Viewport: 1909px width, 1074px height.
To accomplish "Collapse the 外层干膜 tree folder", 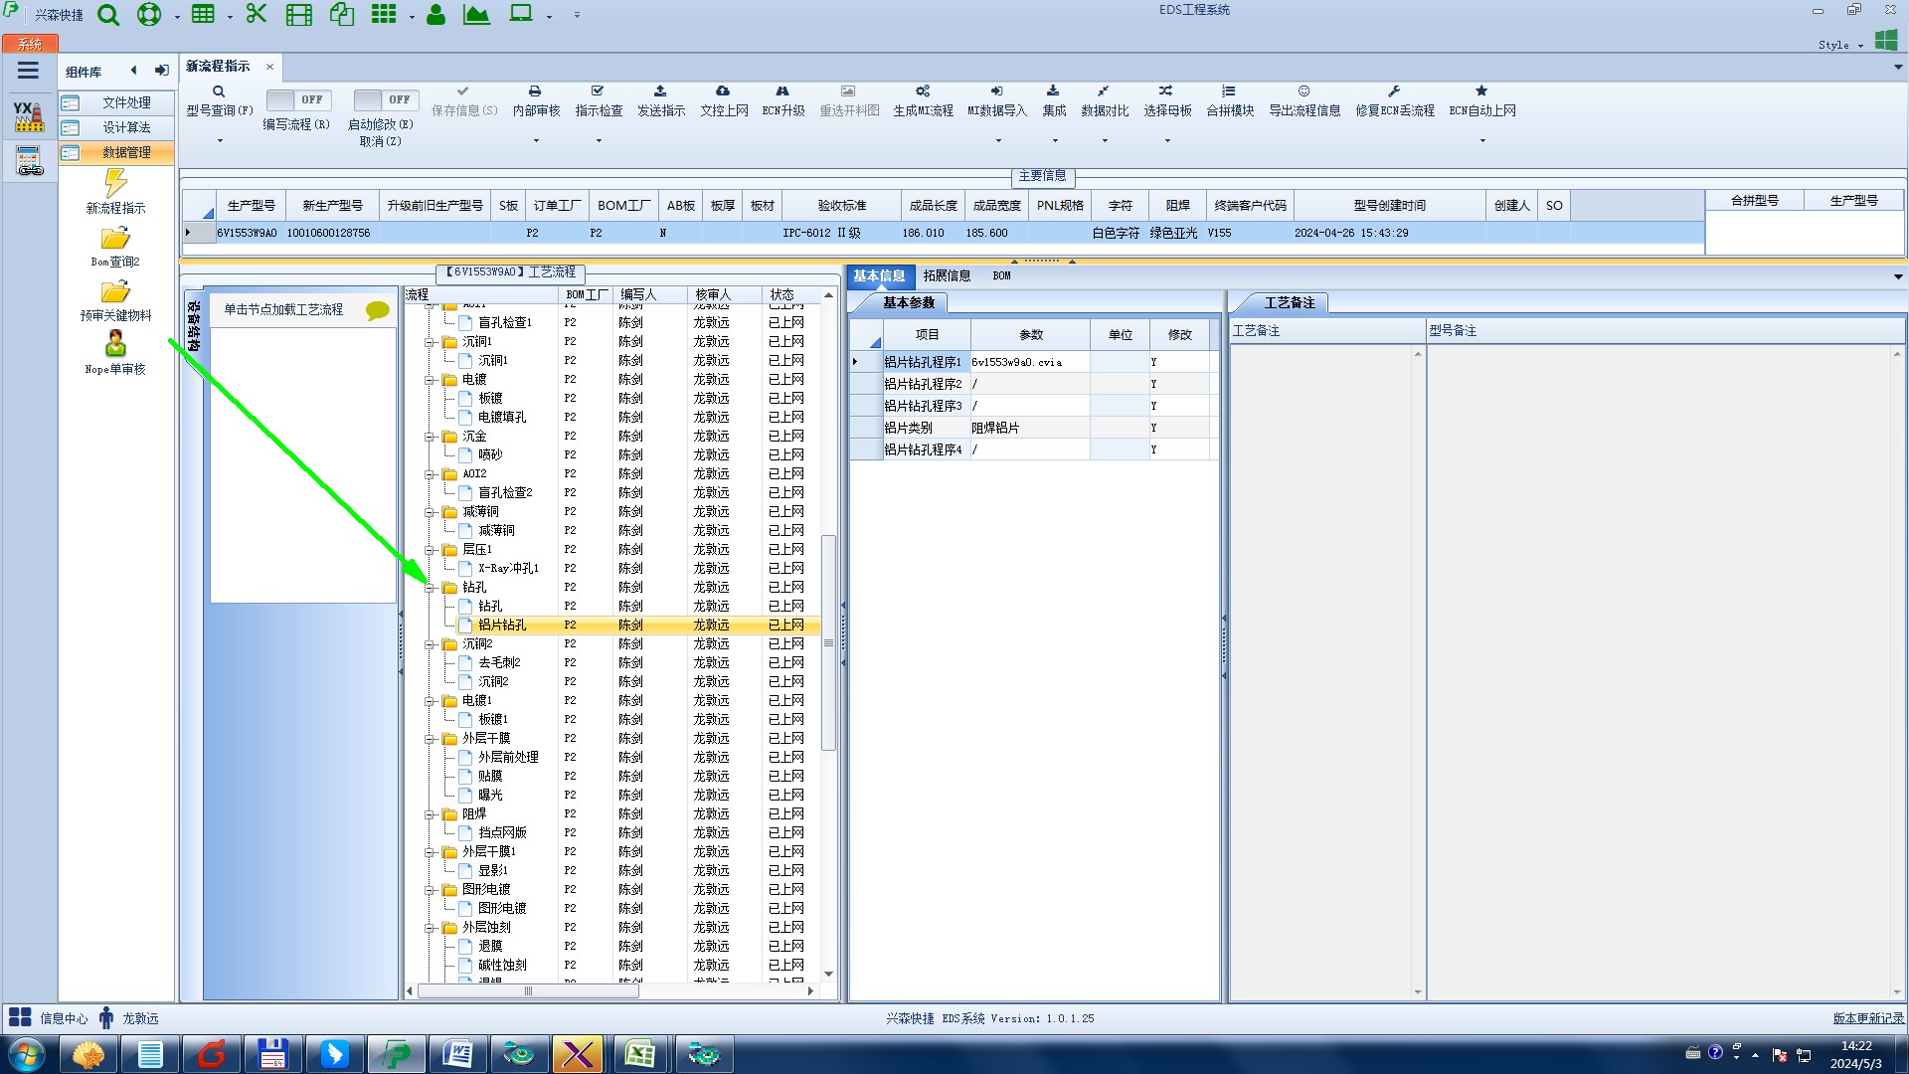I will 430,739.
